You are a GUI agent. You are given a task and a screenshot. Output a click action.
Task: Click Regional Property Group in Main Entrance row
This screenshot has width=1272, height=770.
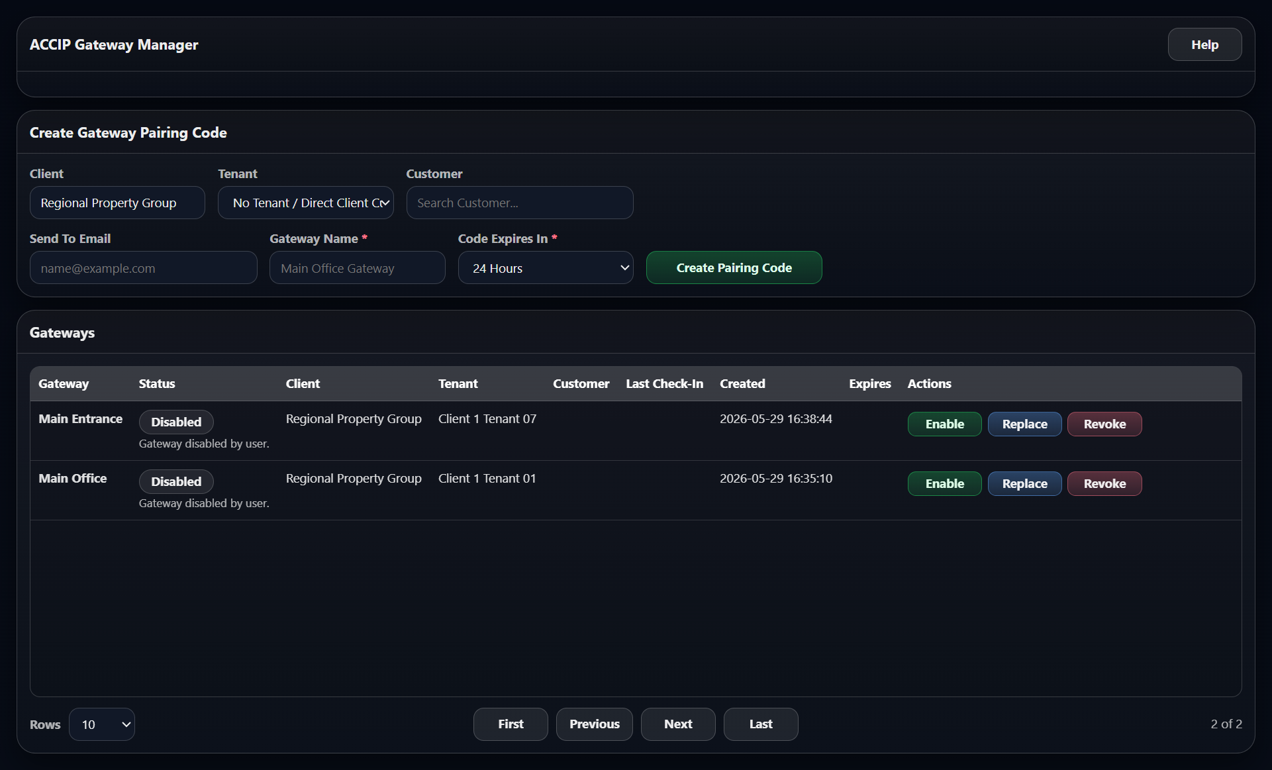[354, 418]
